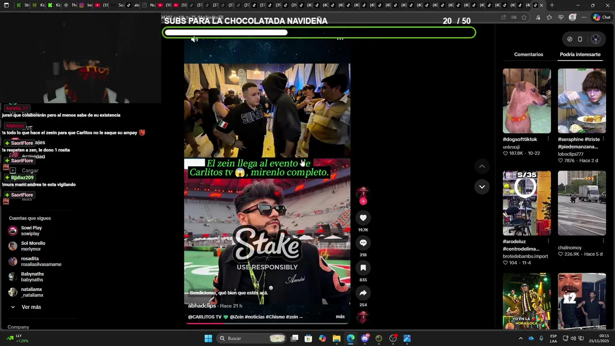Open options for #dogsofttiktok video card

pyautogui.click(x=548, y=139)
